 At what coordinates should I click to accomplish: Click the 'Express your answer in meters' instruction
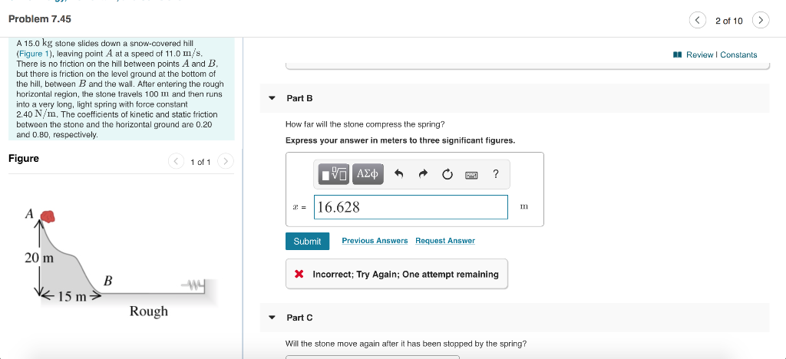tap(400, 140)
